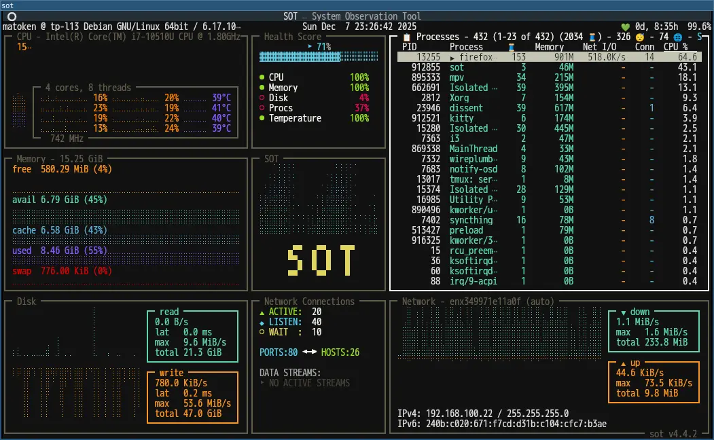Click the Temperature health indicator dot
Image resolution: width=714 pixels, height=440 pixels.
pos(262,118)
